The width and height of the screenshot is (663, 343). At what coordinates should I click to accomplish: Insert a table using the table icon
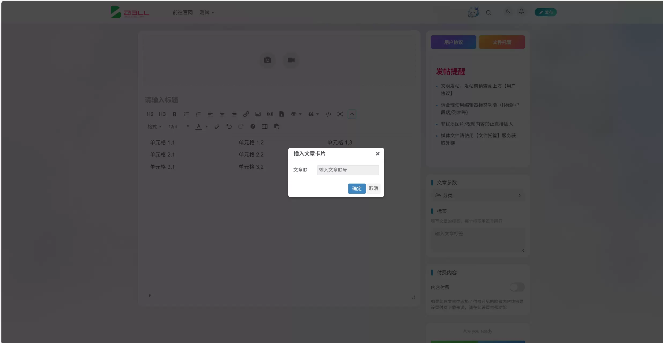coord(265,126)
